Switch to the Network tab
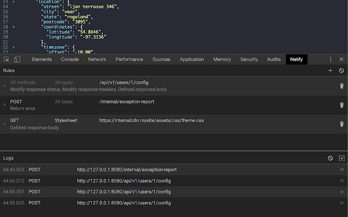 pos(97,59)
